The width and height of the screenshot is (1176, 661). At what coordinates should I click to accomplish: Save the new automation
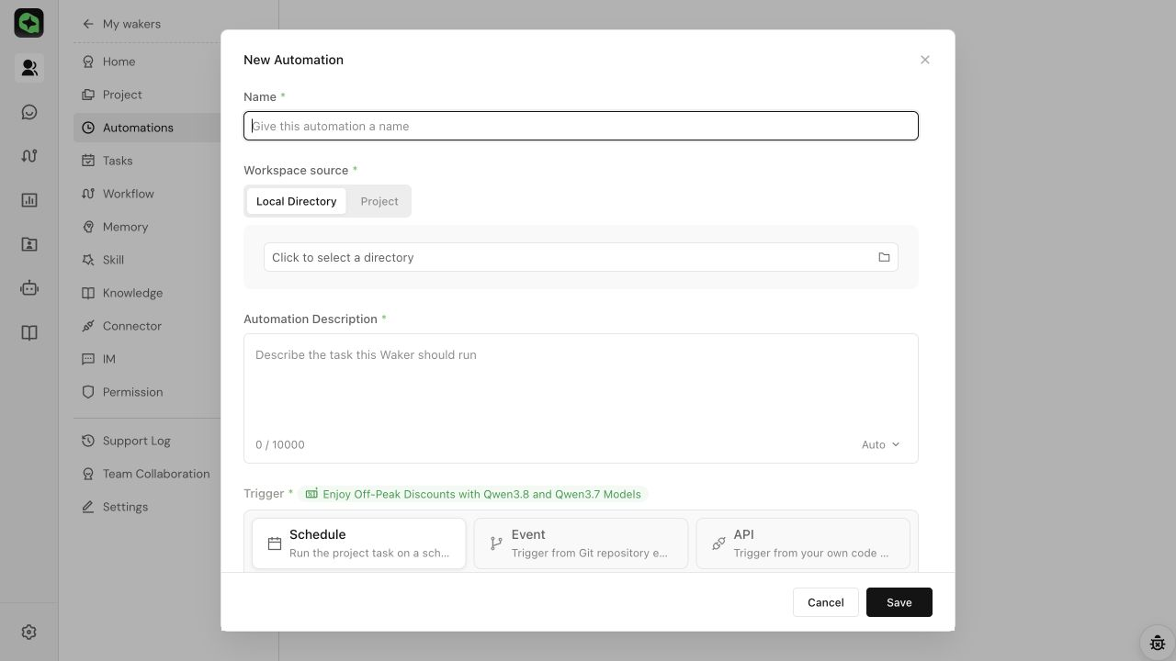click(x=899, y=602)
